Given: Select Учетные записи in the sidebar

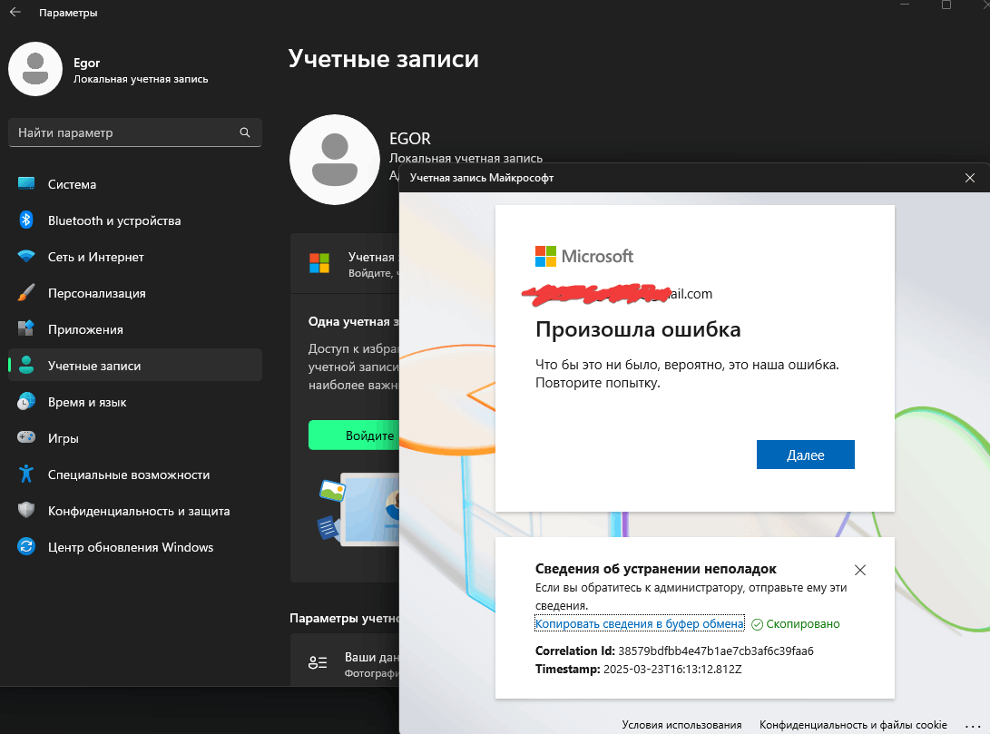Looking at the screenshot, I should [135, 366].
